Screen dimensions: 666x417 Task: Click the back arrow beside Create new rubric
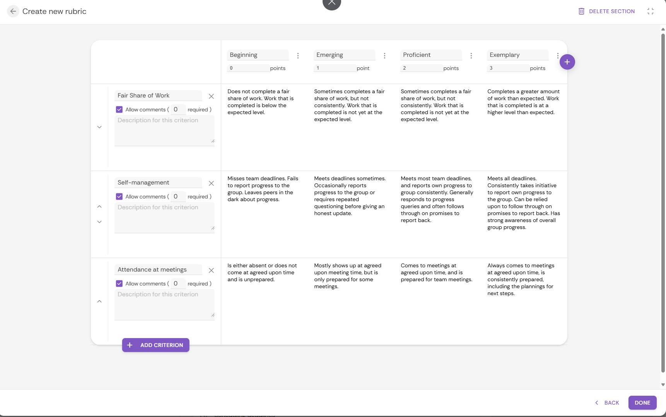tap(13, 11)
